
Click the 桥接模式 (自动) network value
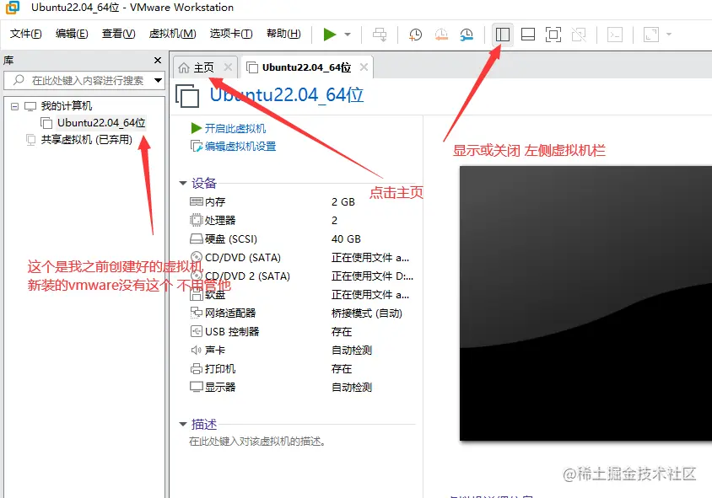367,313
